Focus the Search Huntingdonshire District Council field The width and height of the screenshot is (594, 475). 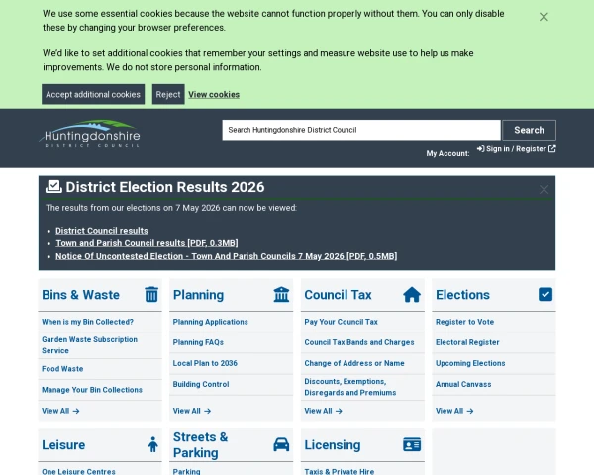pos(361,130)
